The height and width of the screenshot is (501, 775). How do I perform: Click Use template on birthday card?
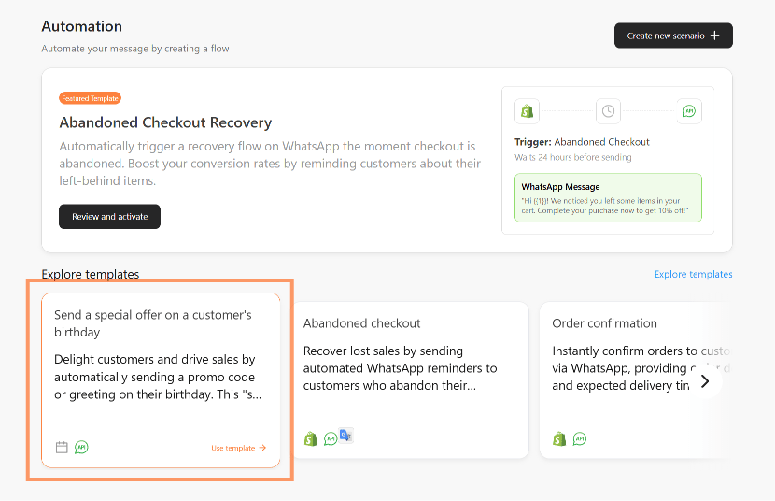click(x=239, y=448)
